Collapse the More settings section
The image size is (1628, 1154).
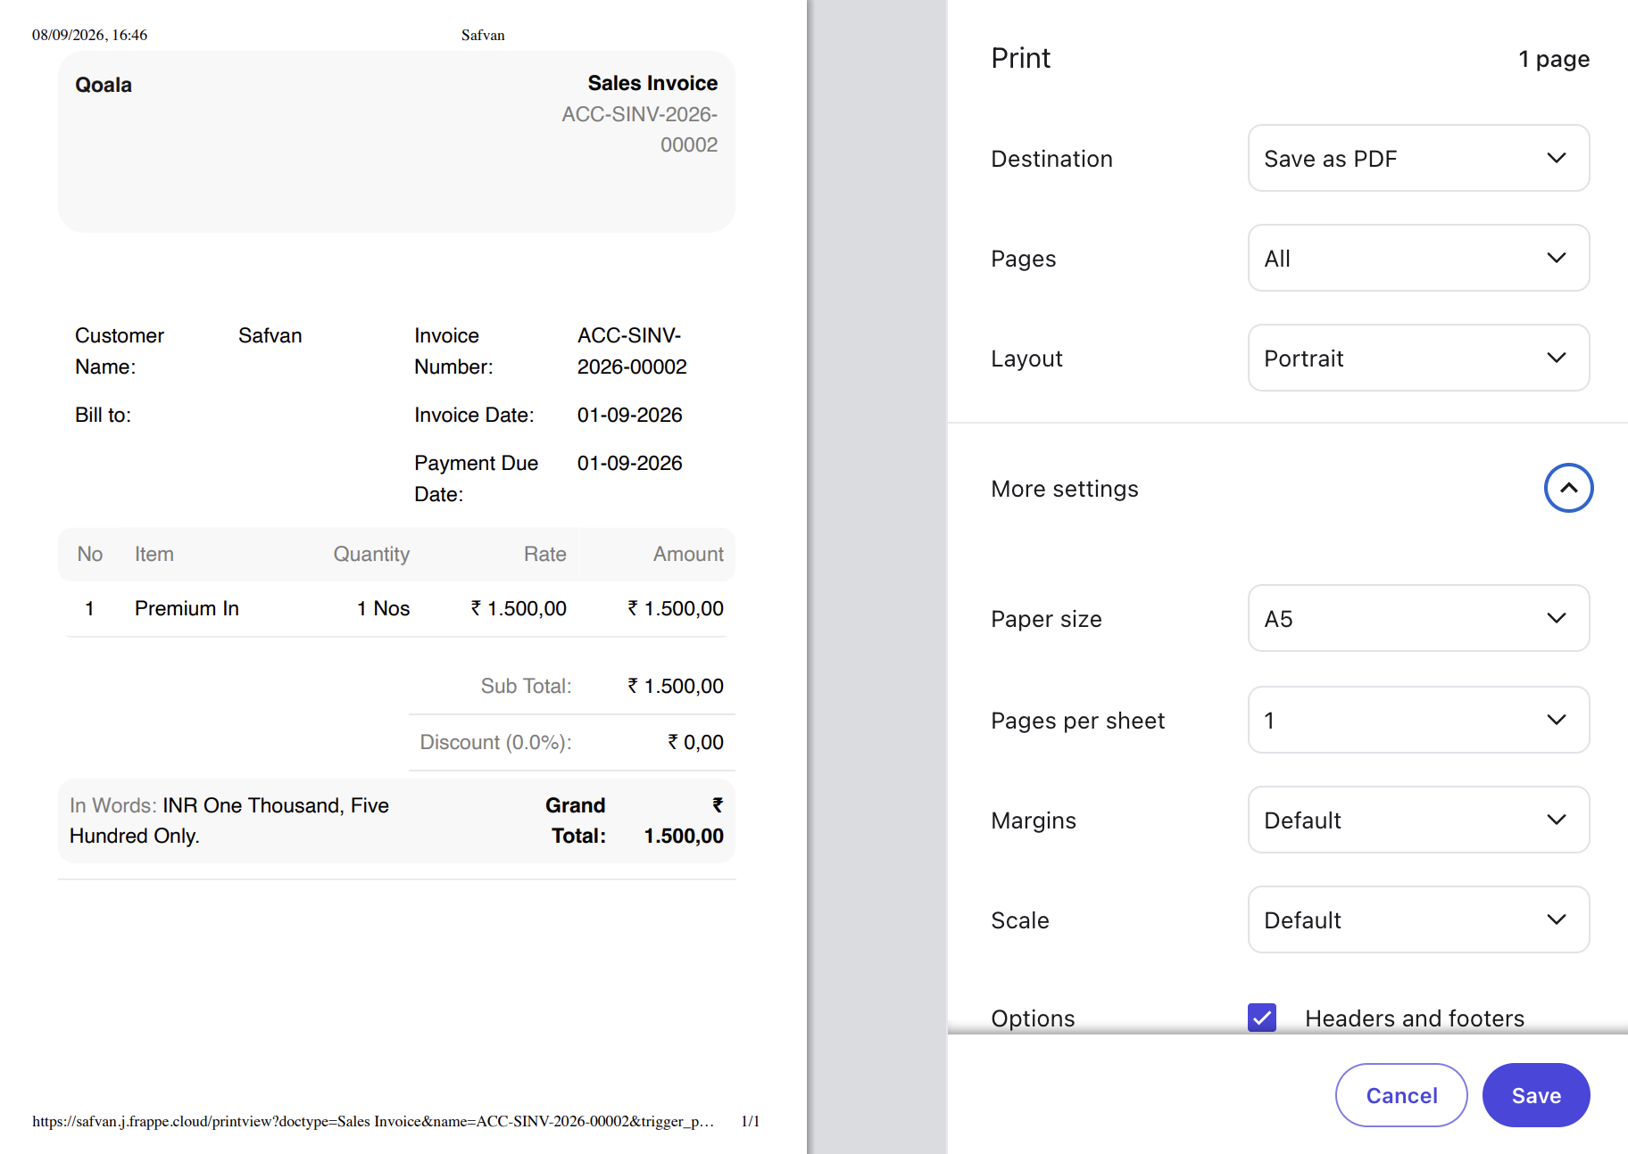[1568, 488]
